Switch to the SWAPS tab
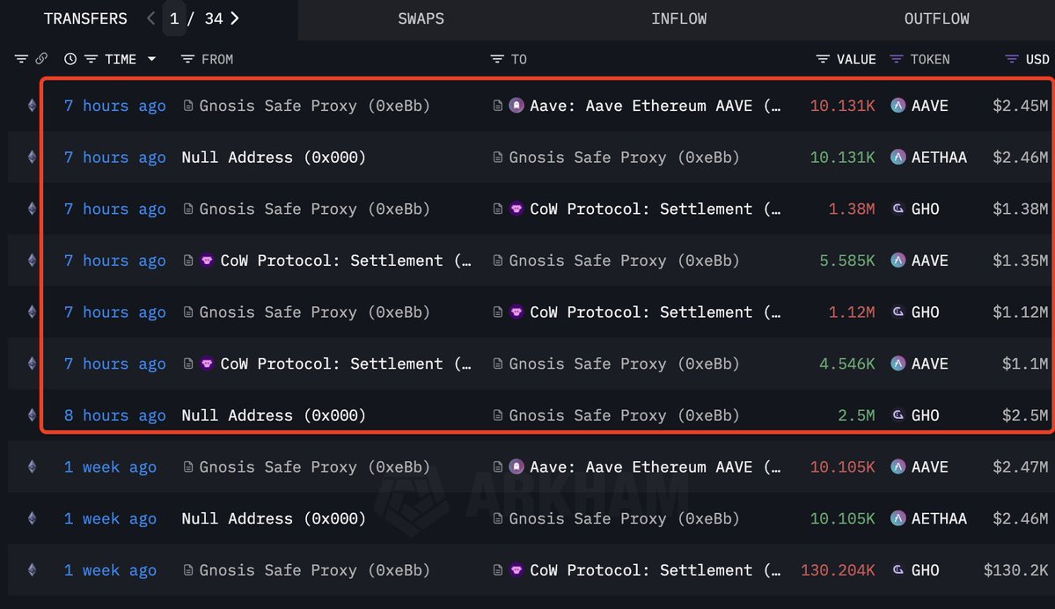The height and width of the screenshot is (609, 1055). tap(421, 18)
